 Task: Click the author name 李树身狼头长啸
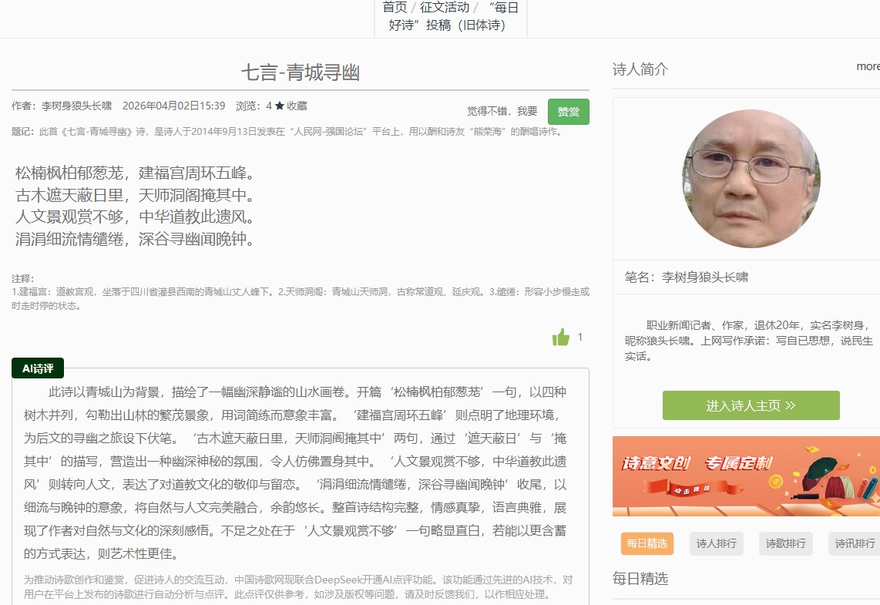point(76,106)
